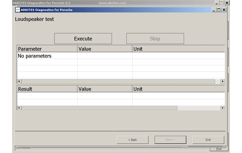Click the right scroll arrow of the results table
The width and height of the screenshot is (242, 153).
click(x=222, y=108)
